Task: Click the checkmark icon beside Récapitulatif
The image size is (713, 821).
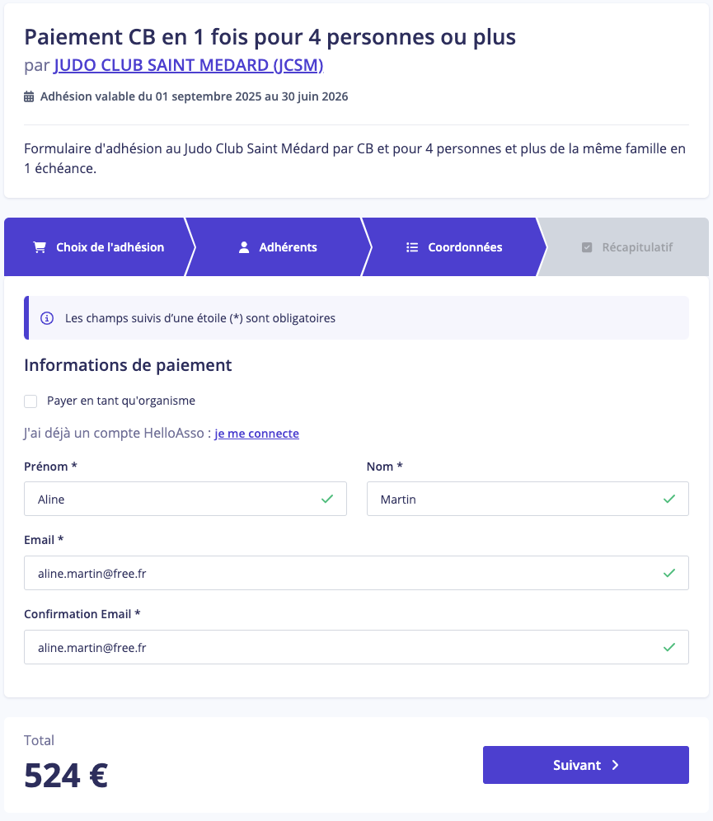Action: tap(587, 247)
